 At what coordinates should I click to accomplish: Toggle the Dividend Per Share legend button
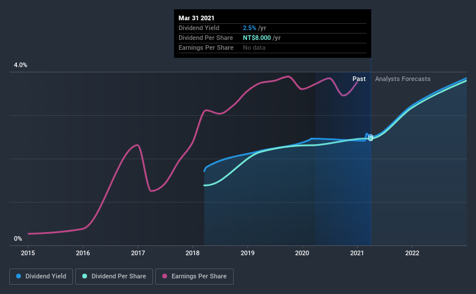point(114,277)
